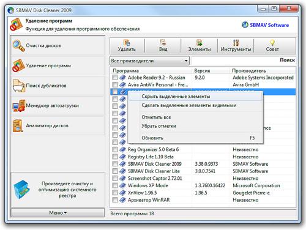This screenshot has width=306, height=230.
Task: Click the Reg Organizer 5.0 Beta 6 icon
Action: tap(122, 149)
